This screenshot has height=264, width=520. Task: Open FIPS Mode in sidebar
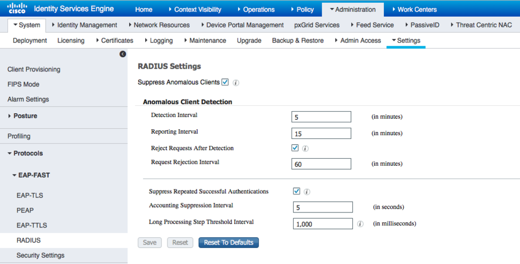(x=23, y=84)
